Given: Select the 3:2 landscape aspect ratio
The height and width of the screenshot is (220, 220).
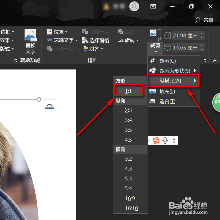Looking at the screenshot, I should (130, 159).
